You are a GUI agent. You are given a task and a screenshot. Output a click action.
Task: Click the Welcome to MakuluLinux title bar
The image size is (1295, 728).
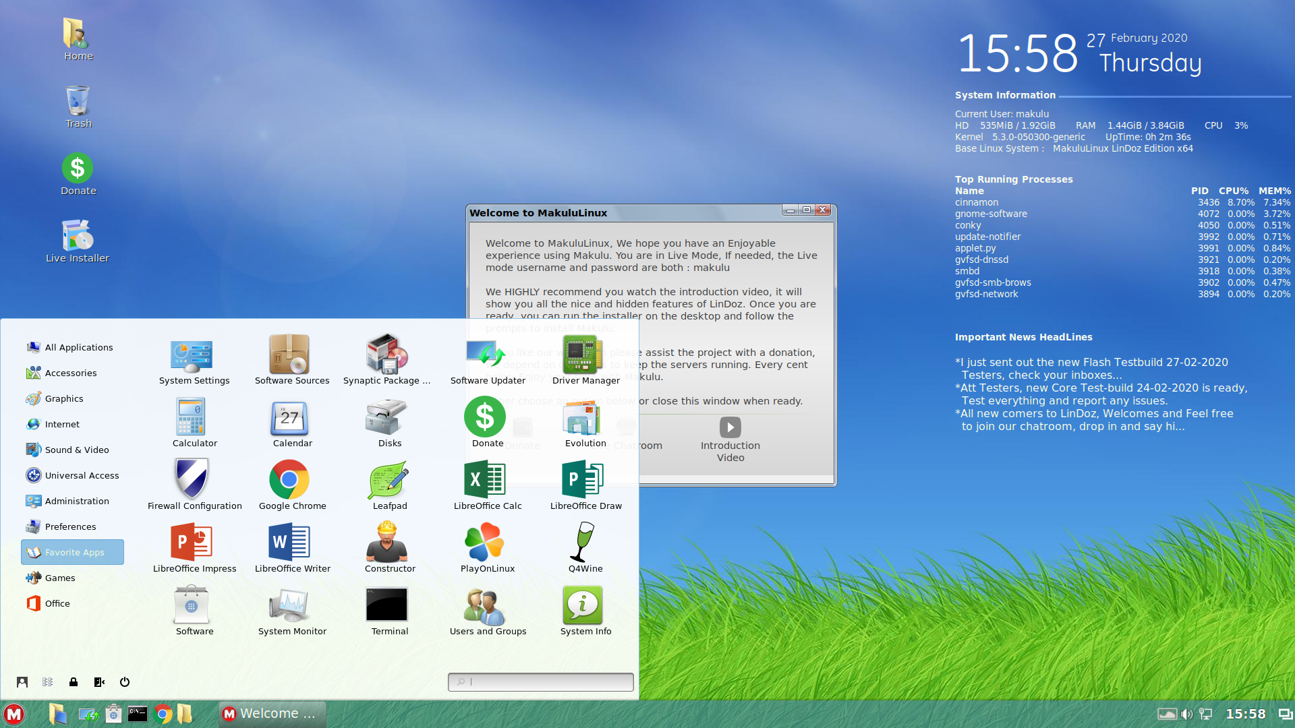[624, 212]
